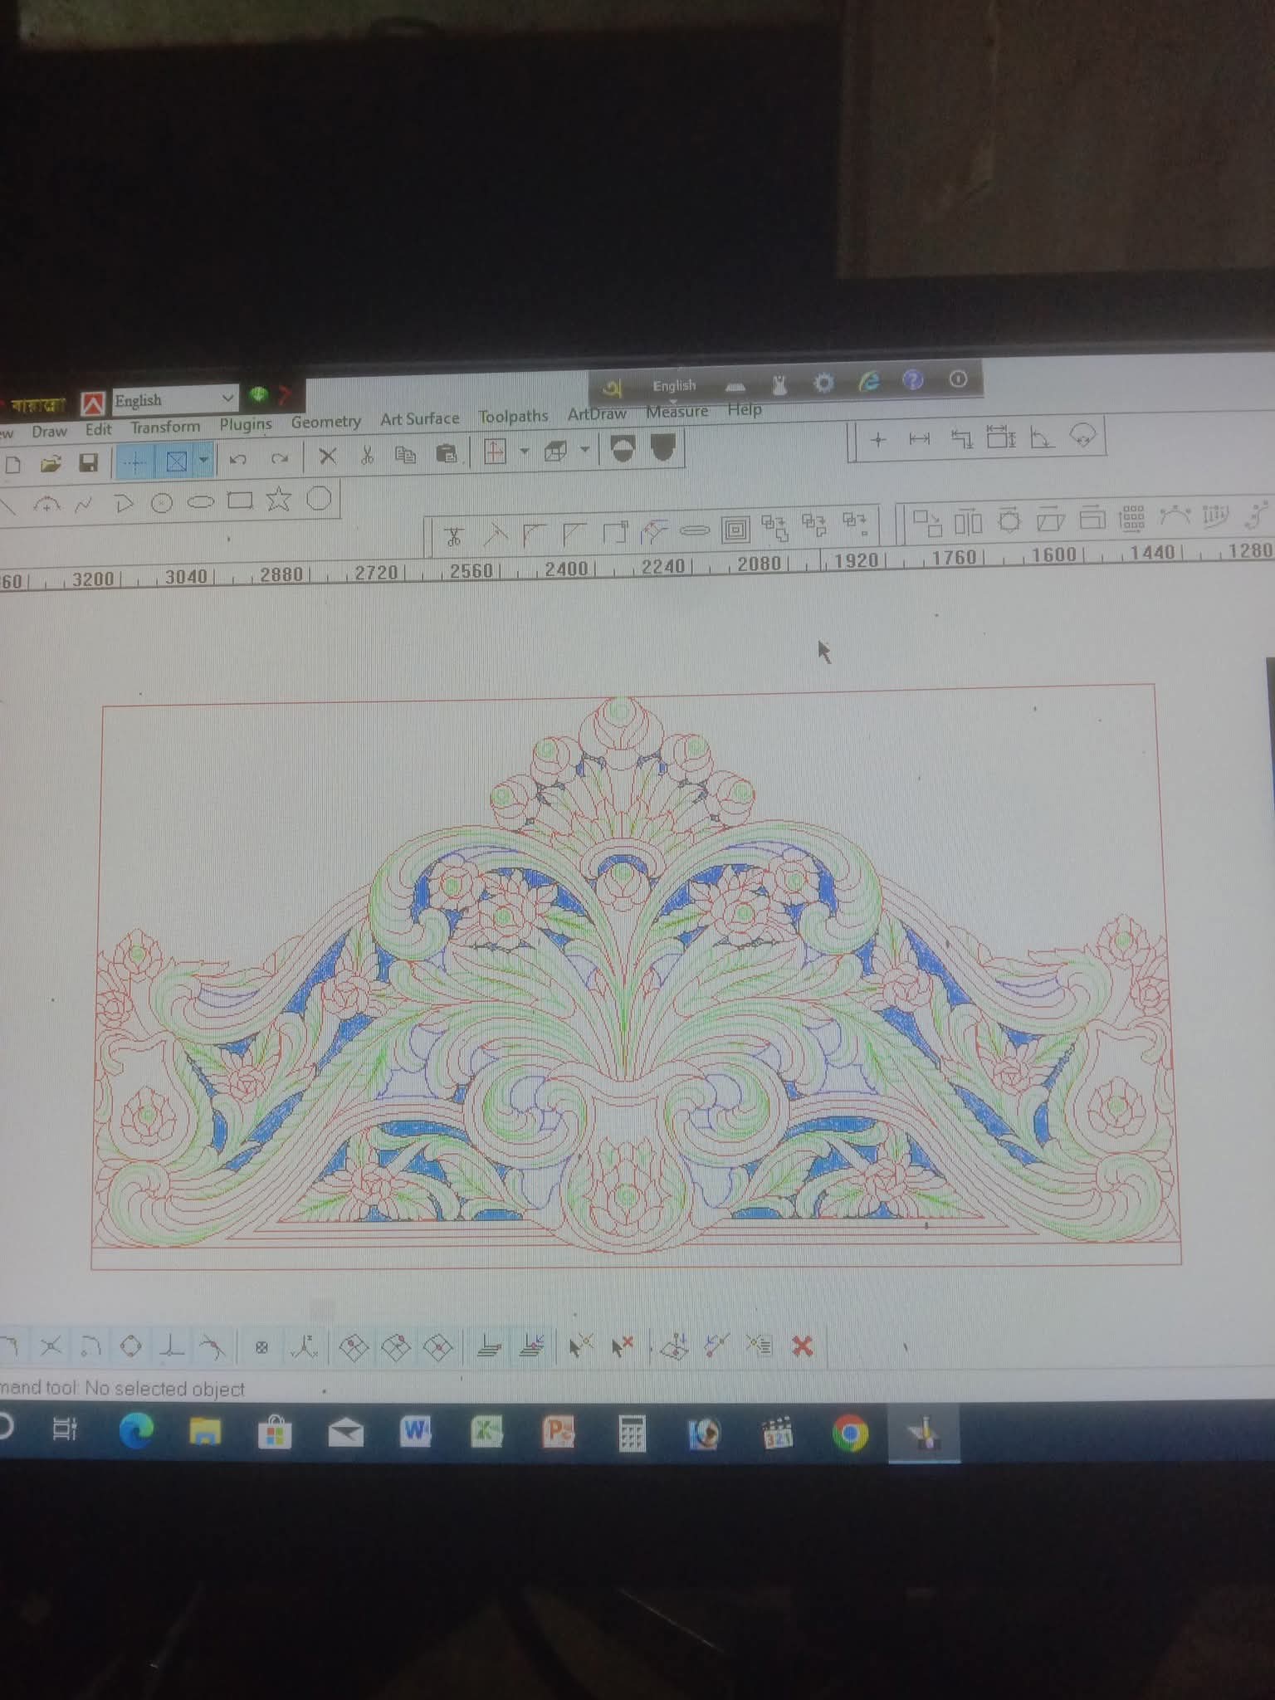This screenshot has width=1275, height=1700.
Task: Expand the view-plane dropdown arrow
Action: click(524, 452)
